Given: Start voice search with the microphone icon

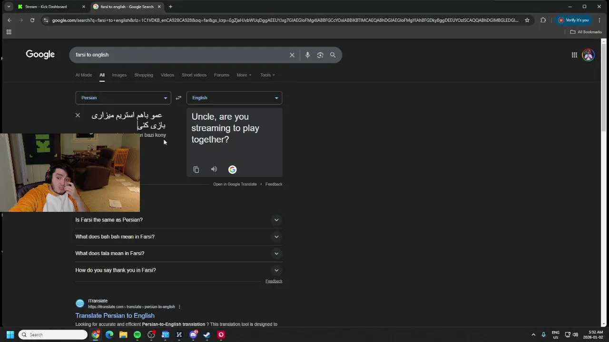Looking at the screenshot, I should pos(307,55).
